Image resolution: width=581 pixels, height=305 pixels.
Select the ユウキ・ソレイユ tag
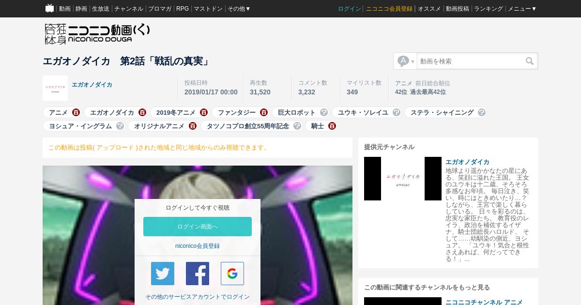tap(363, 112)
